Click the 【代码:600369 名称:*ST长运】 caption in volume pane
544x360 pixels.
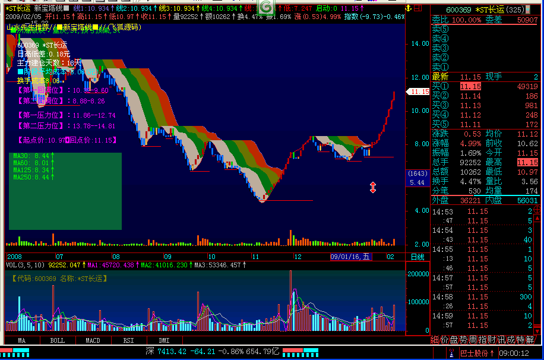coord(59,279)
